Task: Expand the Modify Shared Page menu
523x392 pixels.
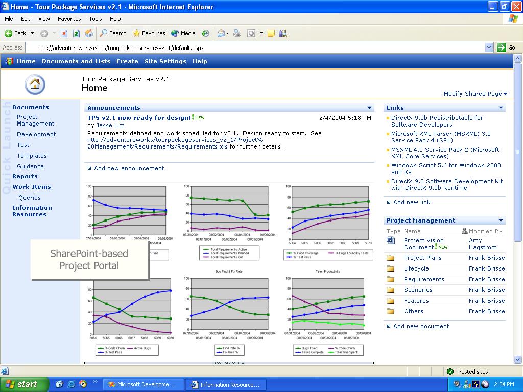Action: (x=476, y=94)
